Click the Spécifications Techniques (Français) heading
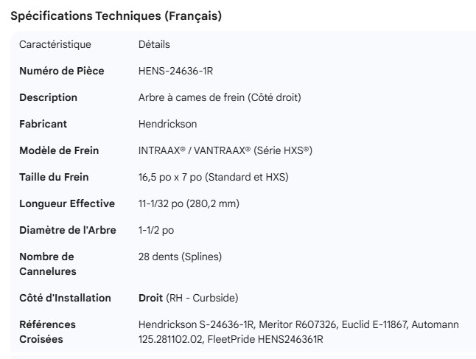This screenshot has height=359, width=476. pyautogui.click(x=116, y=15)
